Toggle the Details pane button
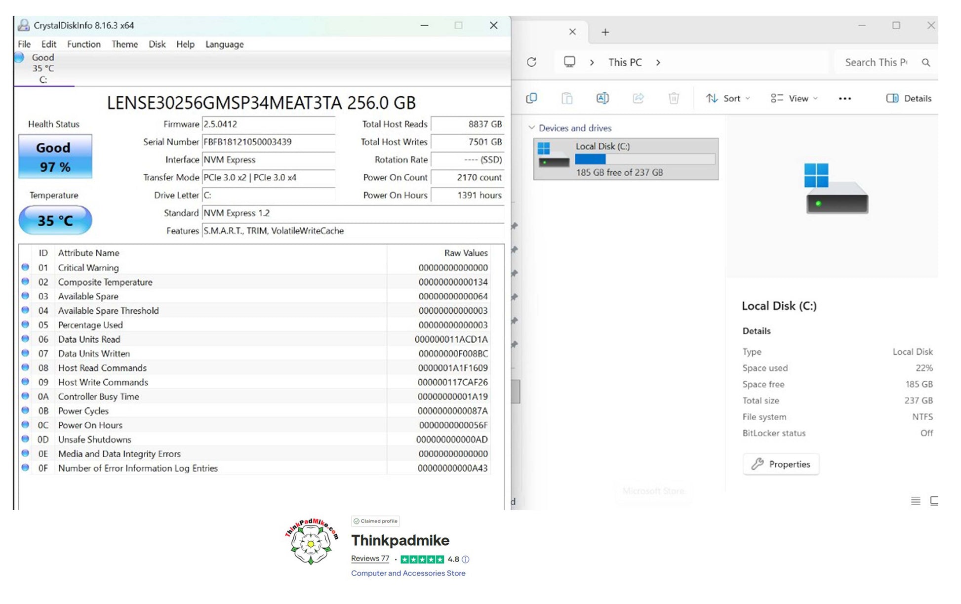 (x=909, y=98)
